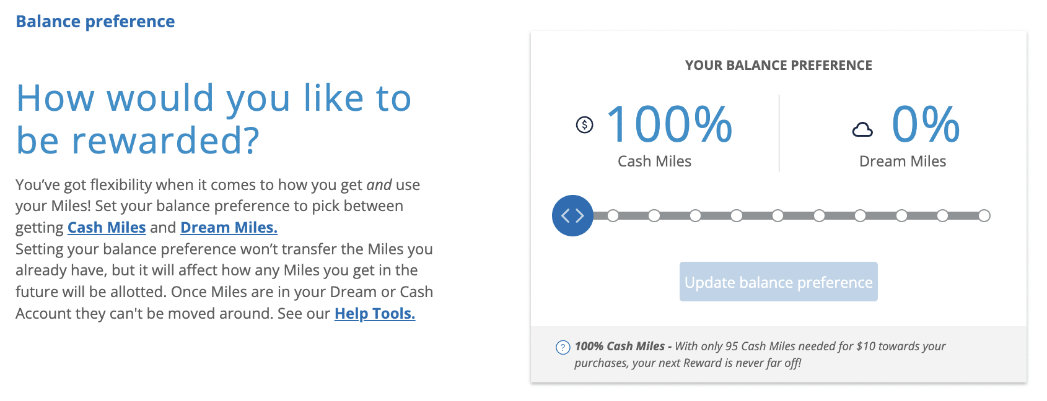Select the sixth slider stop from the left
The image size is (1047, 401).
coord(819,215)
